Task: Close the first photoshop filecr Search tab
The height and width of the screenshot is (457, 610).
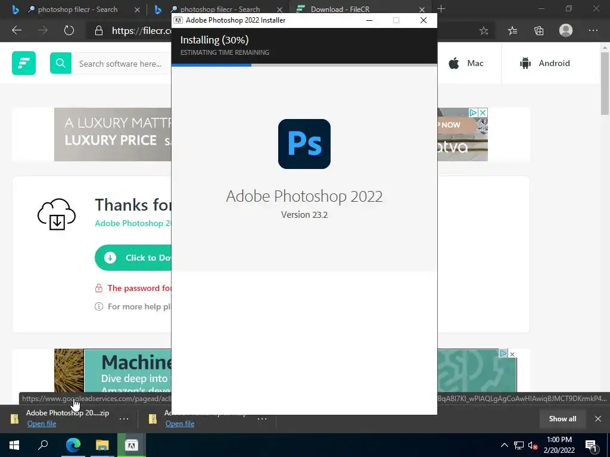Action: [x=137, y=10]
